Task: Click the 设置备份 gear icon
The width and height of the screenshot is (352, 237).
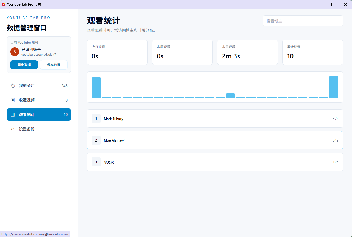Action: 13,129
